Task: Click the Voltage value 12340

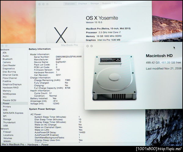Action: click(56, 103)
